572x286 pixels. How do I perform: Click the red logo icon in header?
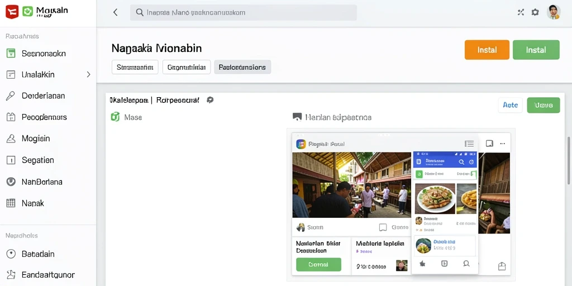point(12,12)
